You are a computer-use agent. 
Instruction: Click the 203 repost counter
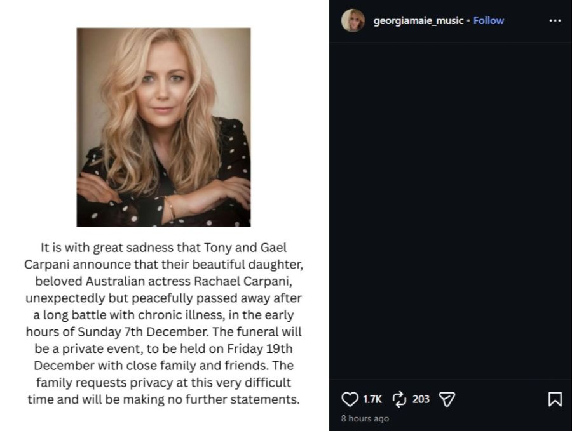click(420, 399)
